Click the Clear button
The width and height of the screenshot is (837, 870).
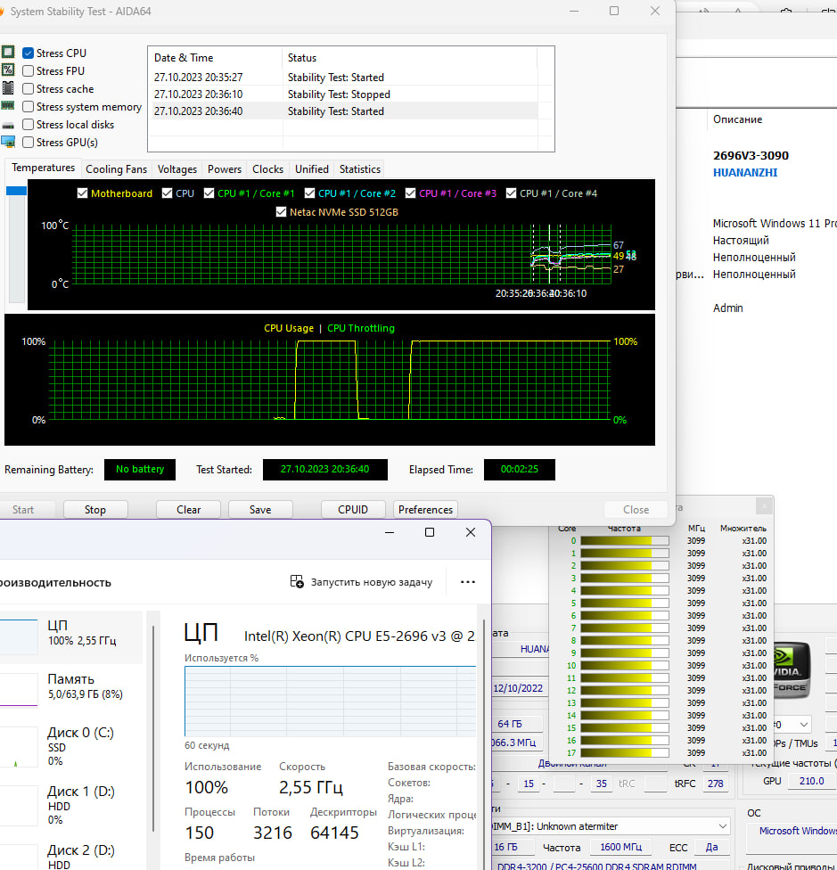tap(189, 509)
